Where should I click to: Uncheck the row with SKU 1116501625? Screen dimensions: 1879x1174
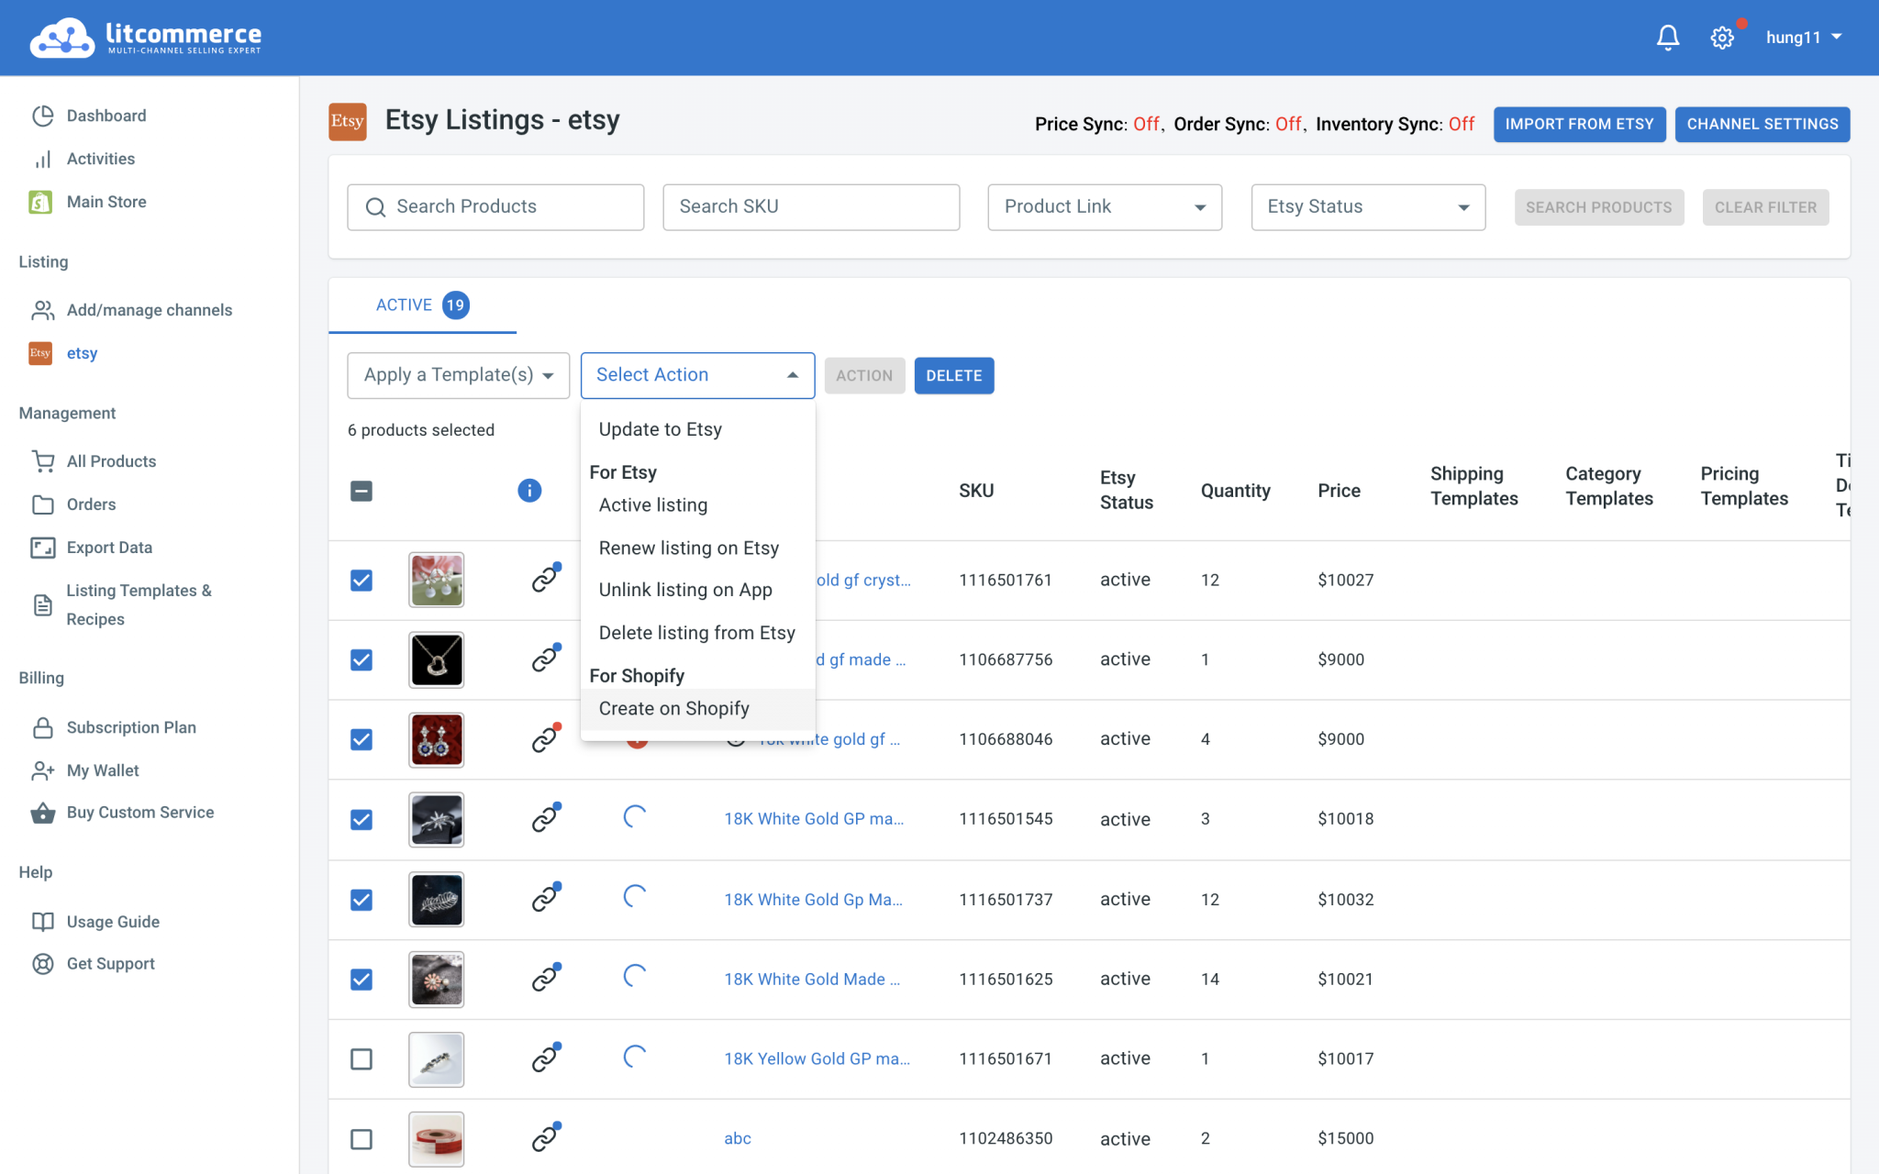(x=361, y=980)
